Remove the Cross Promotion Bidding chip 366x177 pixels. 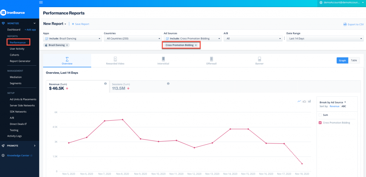pos(196,45)
